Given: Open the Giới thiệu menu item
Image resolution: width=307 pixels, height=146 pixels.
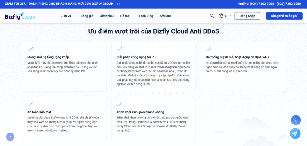Looking at the screenshot, I should tap(106, 16).
